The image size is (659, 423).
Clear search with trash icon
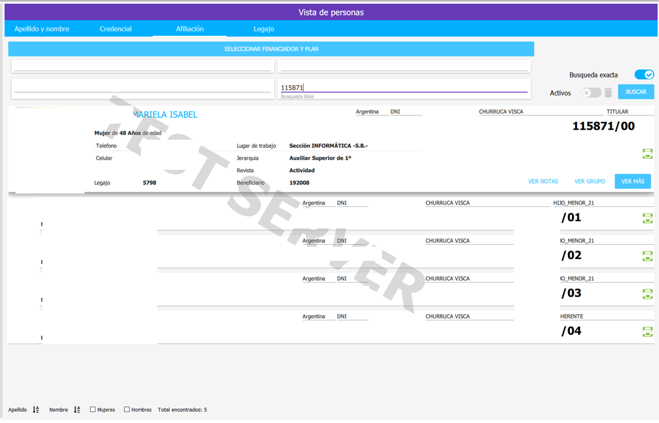click(x=608, y=92)
